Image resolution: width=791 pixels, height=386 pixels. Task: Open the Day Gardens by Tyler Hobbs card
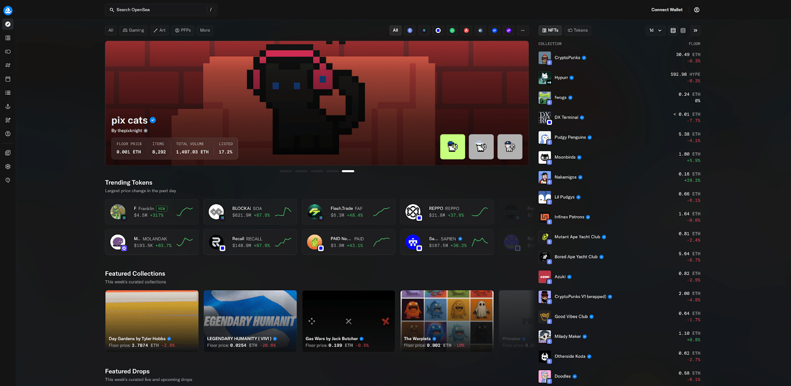[152, 321]
